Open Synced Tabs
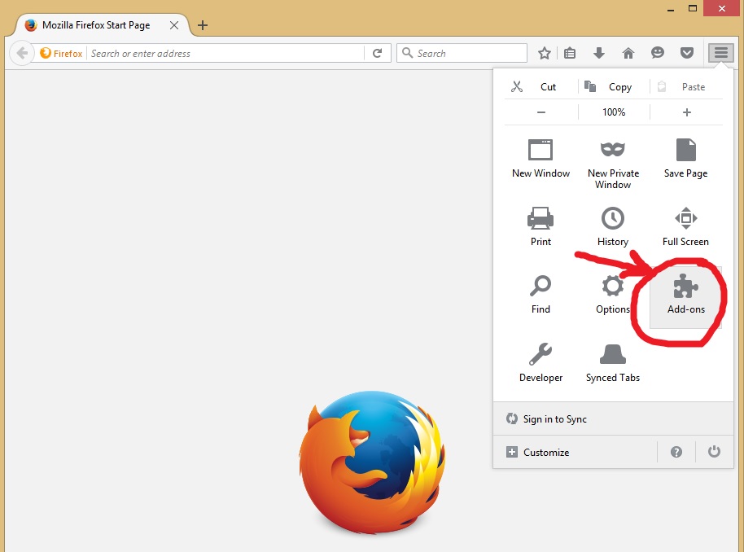 point(613,364)
